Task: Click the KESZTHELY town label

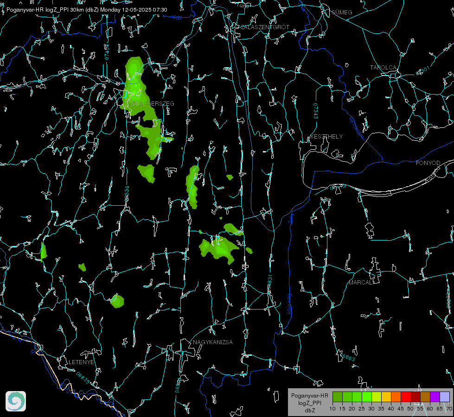Action: (326, 136)
